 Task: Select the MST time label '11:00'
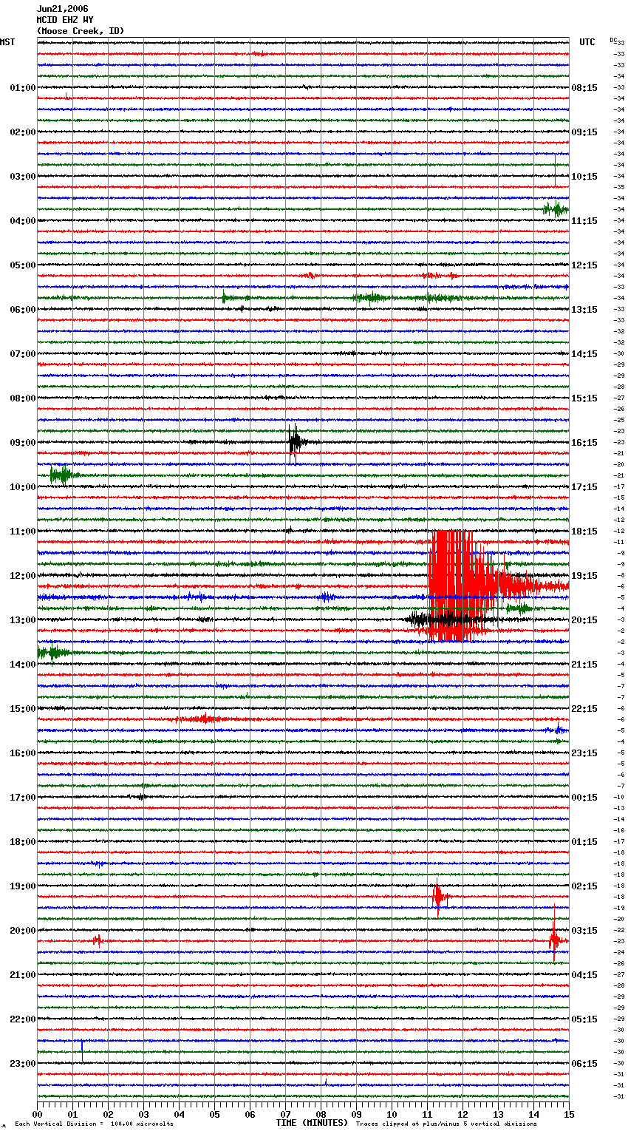coord(23,532)
